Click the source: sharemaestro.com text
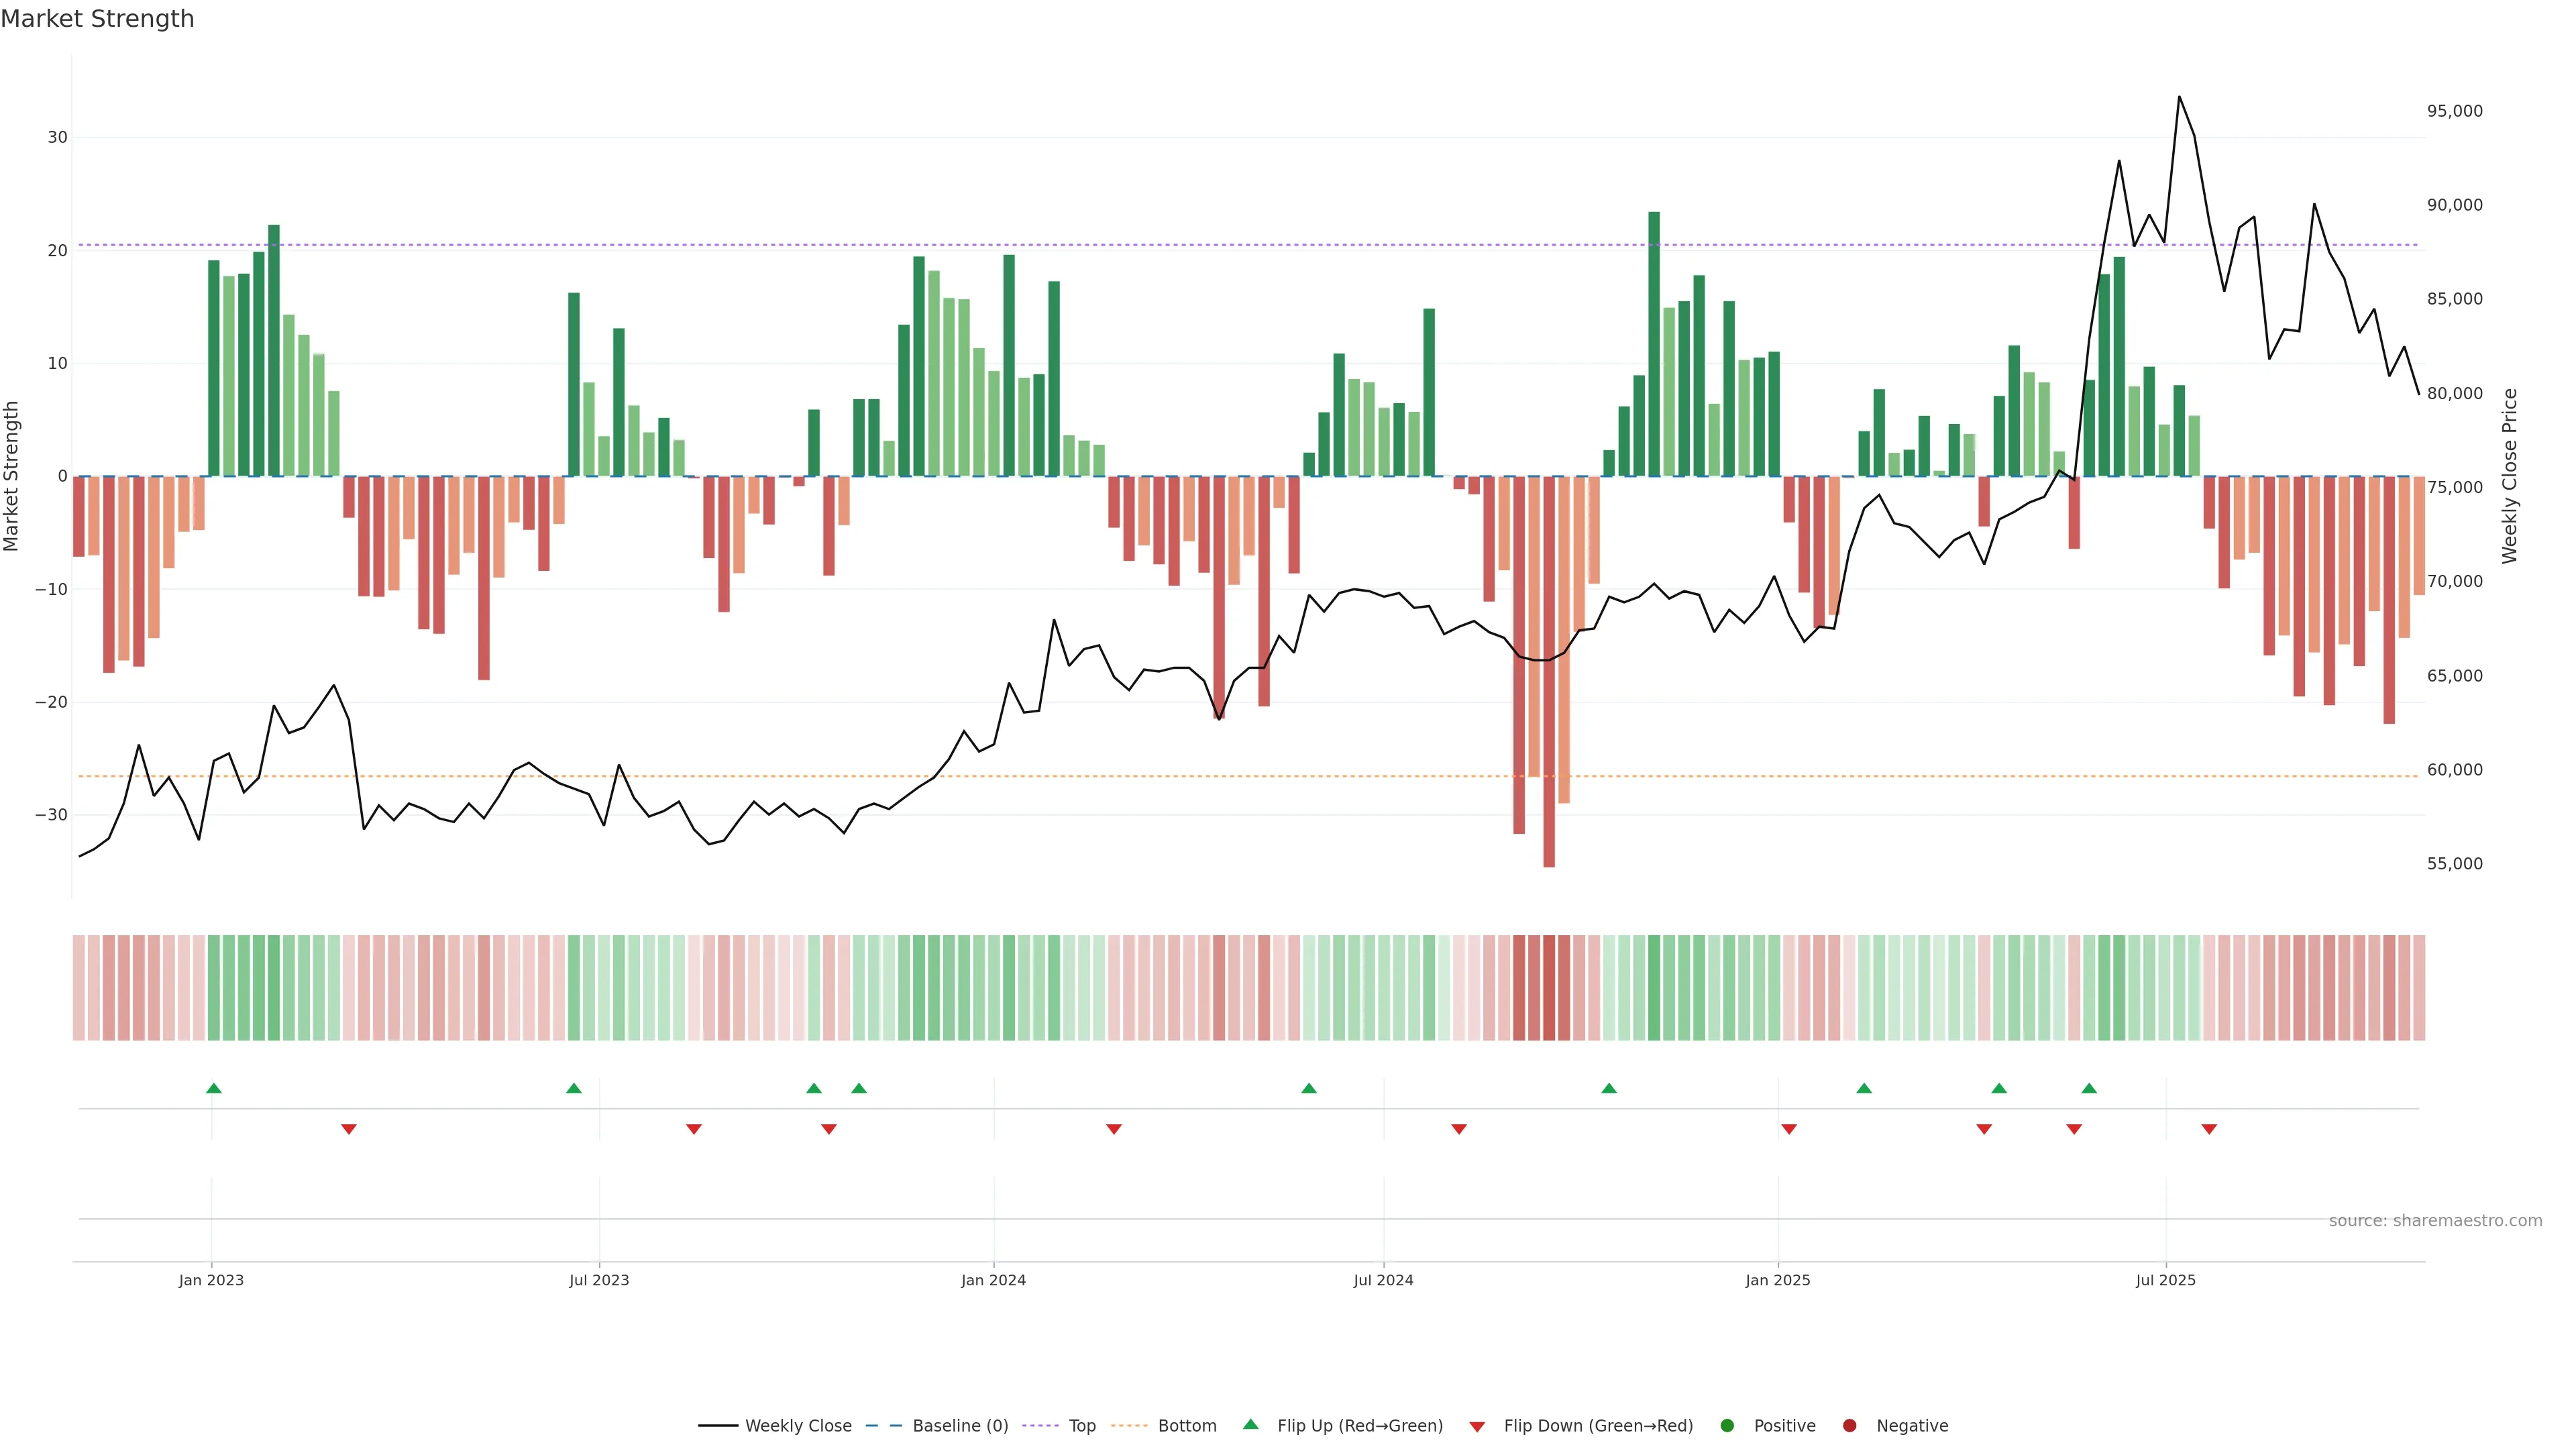2576x1449 pixels. (2435, 1220)
